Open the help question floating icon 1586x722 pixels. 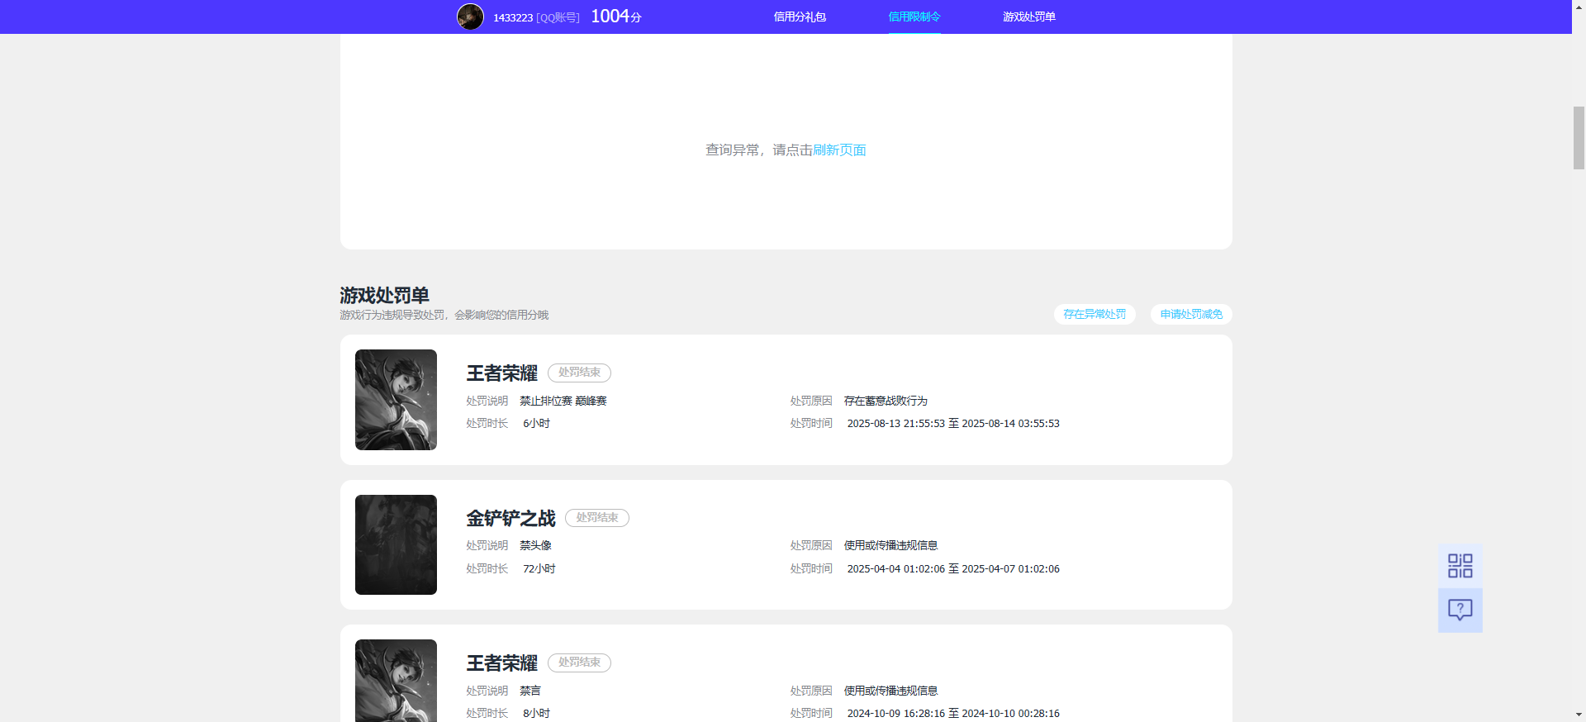(x=1460, y=610)
